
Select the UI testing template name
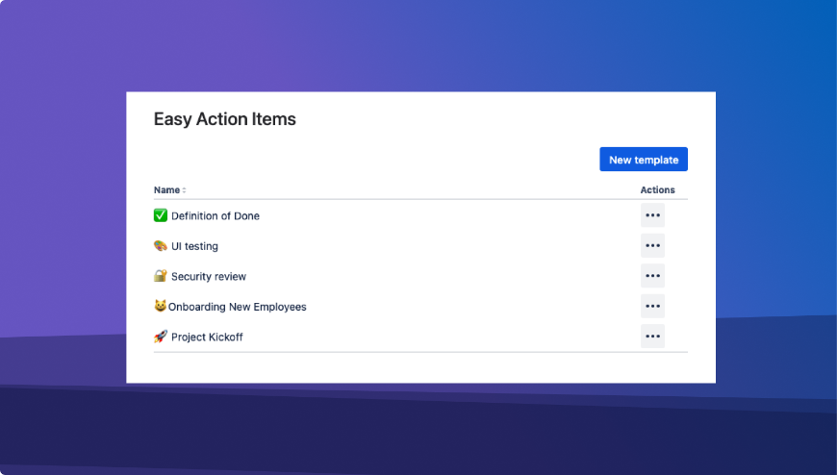pyautogui.click(x=194, y=246)
